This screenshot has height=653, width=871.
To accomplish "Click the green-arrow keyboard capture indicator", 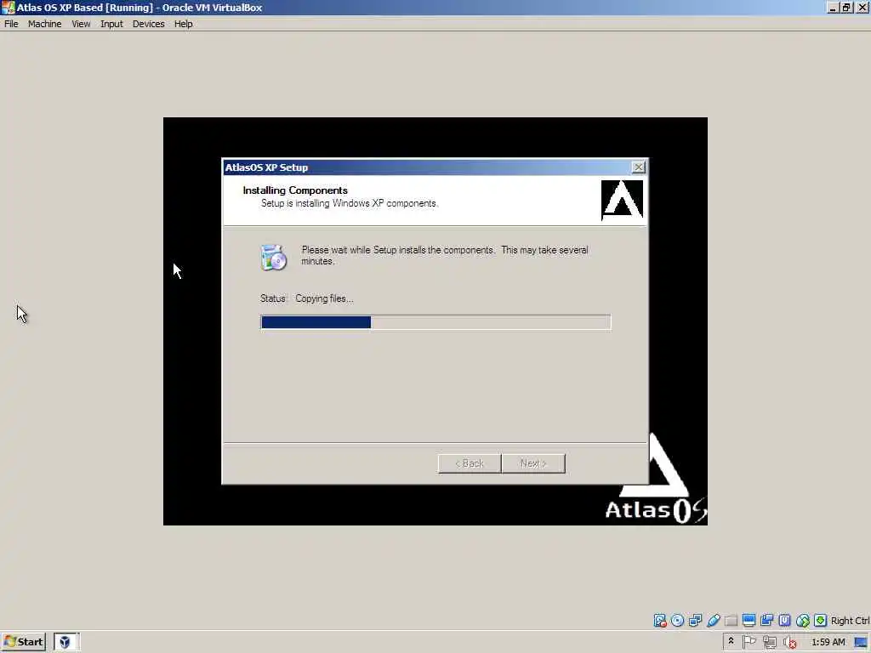I will pos(821,620).
